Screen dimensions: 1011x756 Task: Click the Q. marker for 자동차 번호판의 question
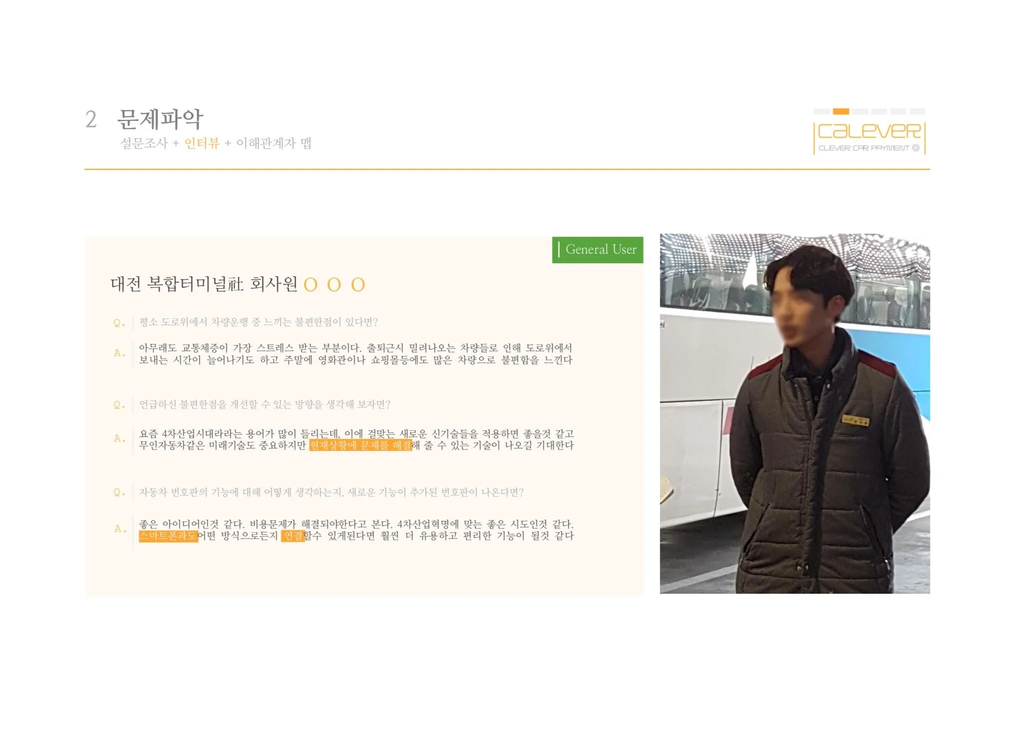pyautogui.click(x=119, y=492)
